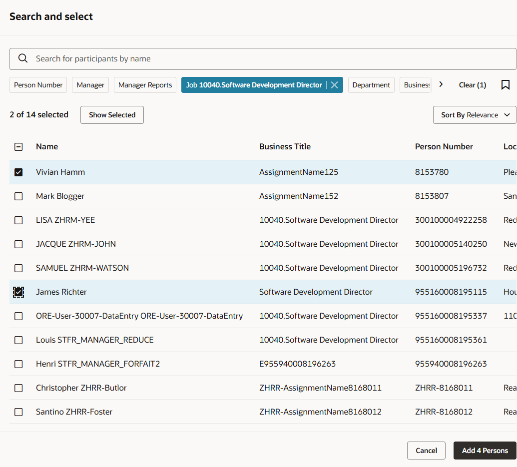Select ORE-User-30007-DataEntry checkbox
Image resolution: width=517 pixels, height=467 pixels.
[18, 316]
